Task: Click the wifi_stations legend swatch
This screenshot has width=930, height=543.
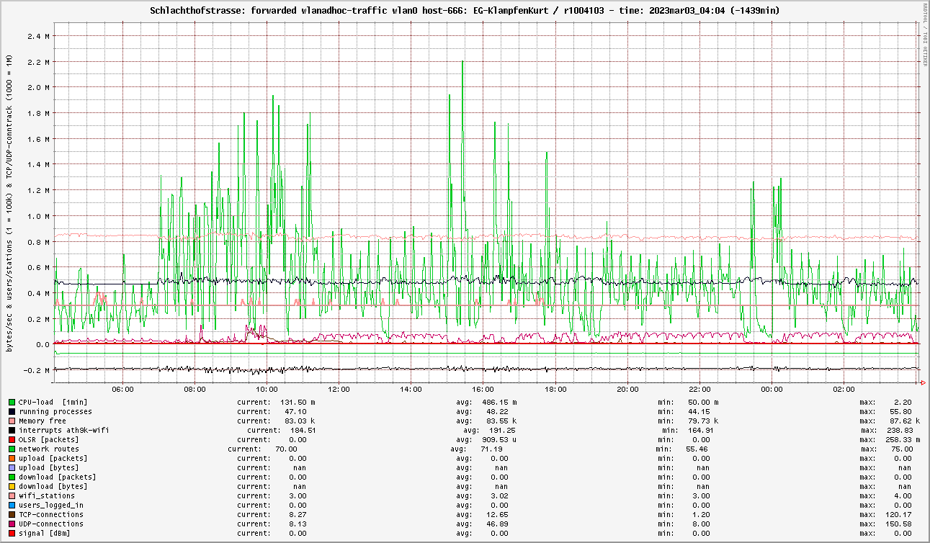Action: point(12,496)
